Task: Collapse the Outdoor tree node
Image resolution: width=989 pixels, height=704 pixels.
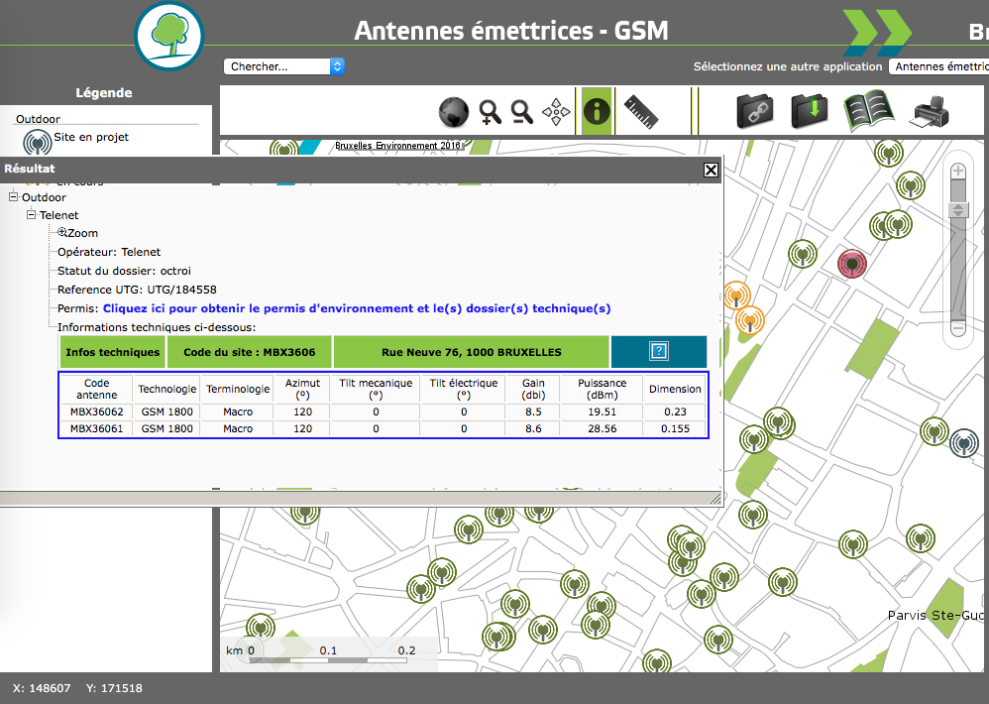Action: point(13,196)
